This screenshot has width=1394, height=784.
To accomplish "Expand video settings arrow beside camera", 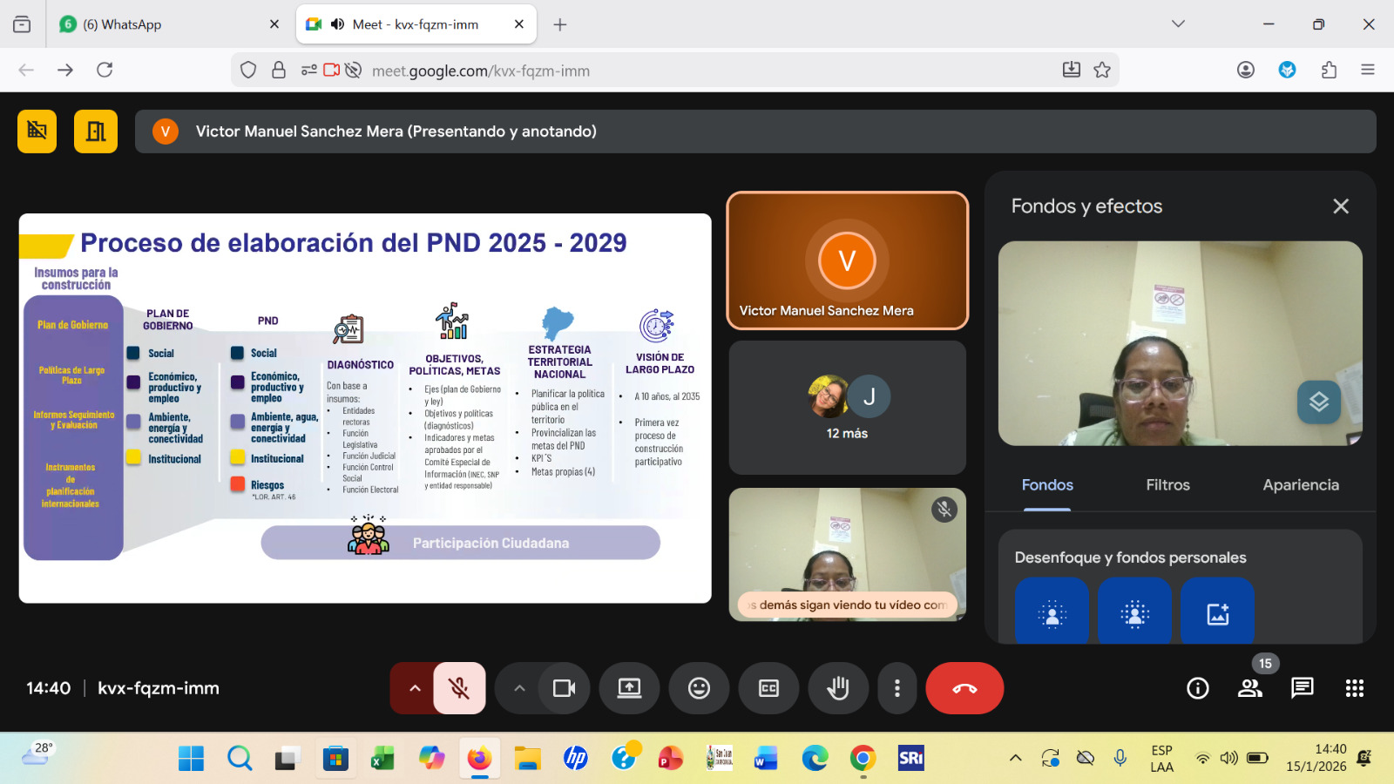I will [519, 688].
